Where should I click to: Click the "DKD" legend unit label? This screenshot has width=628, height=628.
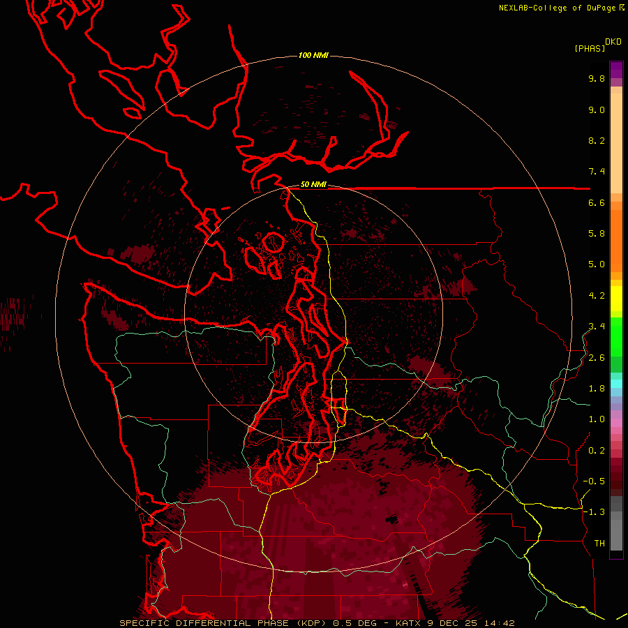coord(613,42)
